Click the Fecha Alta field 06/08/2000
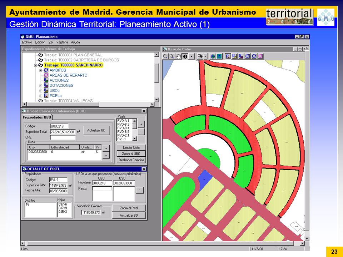Viewport: 343px width, 257px height. (x=58, y=191)
